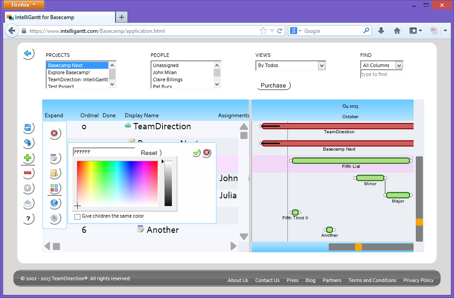Click the Reset button in color picker
Screen dimensions: 454x298
coord(149,153)
